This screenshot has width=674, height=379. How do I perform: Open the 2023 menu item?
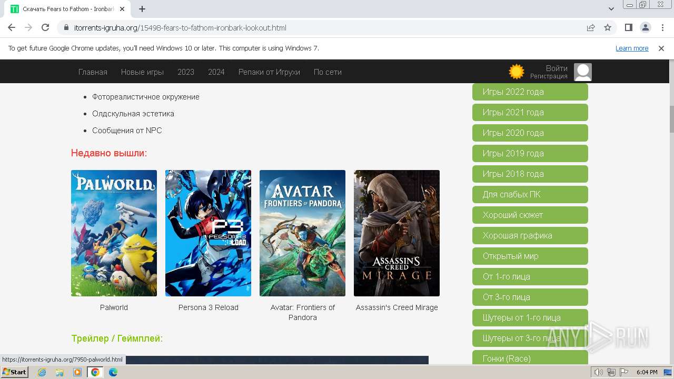pyautogui.click(x=186, y=72)
